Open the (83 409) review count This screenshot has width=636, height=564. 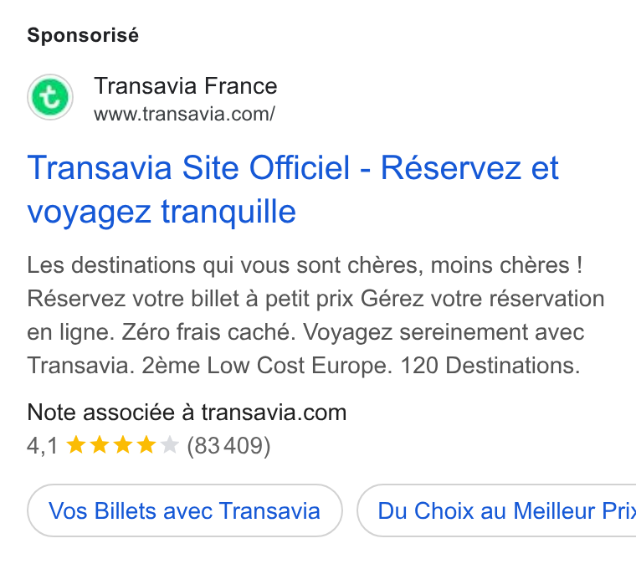pos(228,446)
